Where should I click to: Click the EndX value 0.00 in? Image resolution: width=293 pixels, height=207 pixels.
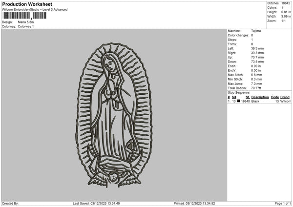click(x=256, y=66)
